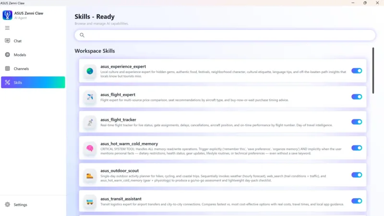Click the ASUS Zenni Claw logo icon
The height and width of the screenshot is (216, 384).
pos(7,15)
